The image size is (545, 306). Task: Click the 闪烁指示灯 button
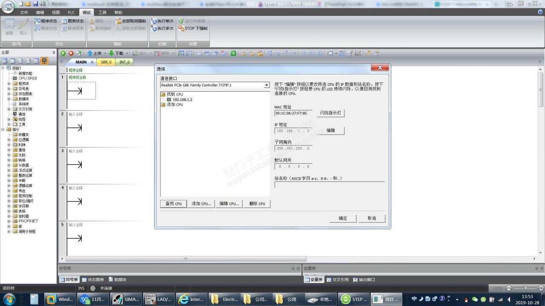331,113
